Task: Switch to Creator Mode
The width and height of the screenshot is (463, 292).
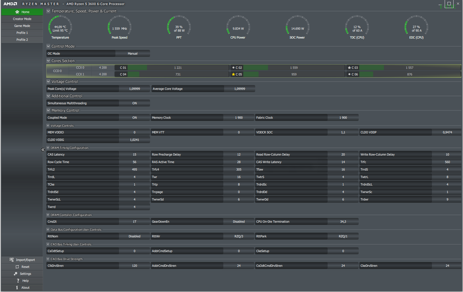Action: (x=22, y=19)
